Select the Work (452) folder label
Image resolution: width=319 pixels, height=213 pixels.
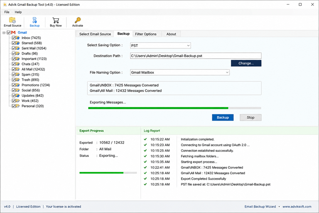pyautogui.click(x=30, y=101)
